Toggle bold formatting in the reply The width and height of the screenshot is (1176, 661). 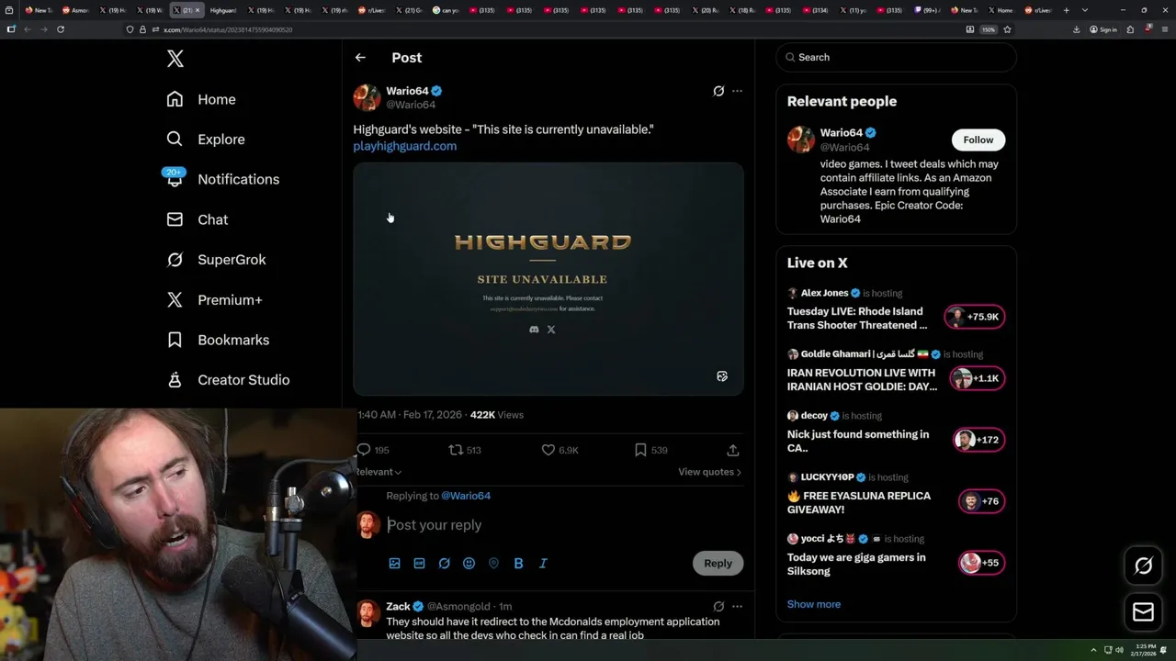pyautogui.click(x=518, y=563)
